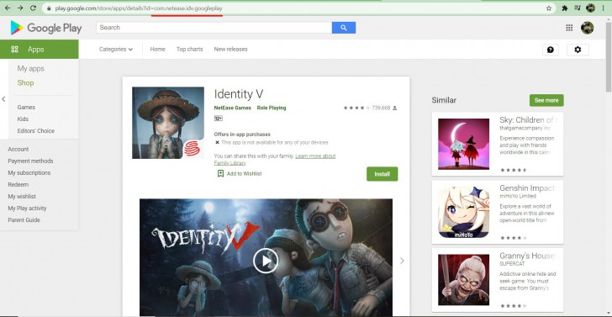Click the help question mark icon
Image resolution: width=612 pixels, height=317 pixels.
click(x=551, y=50)
